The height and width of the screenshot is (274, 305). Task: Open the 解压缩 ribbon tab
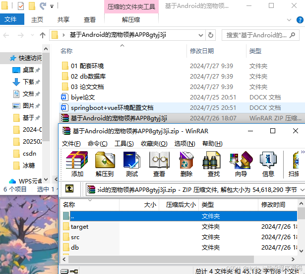point(131,20)
